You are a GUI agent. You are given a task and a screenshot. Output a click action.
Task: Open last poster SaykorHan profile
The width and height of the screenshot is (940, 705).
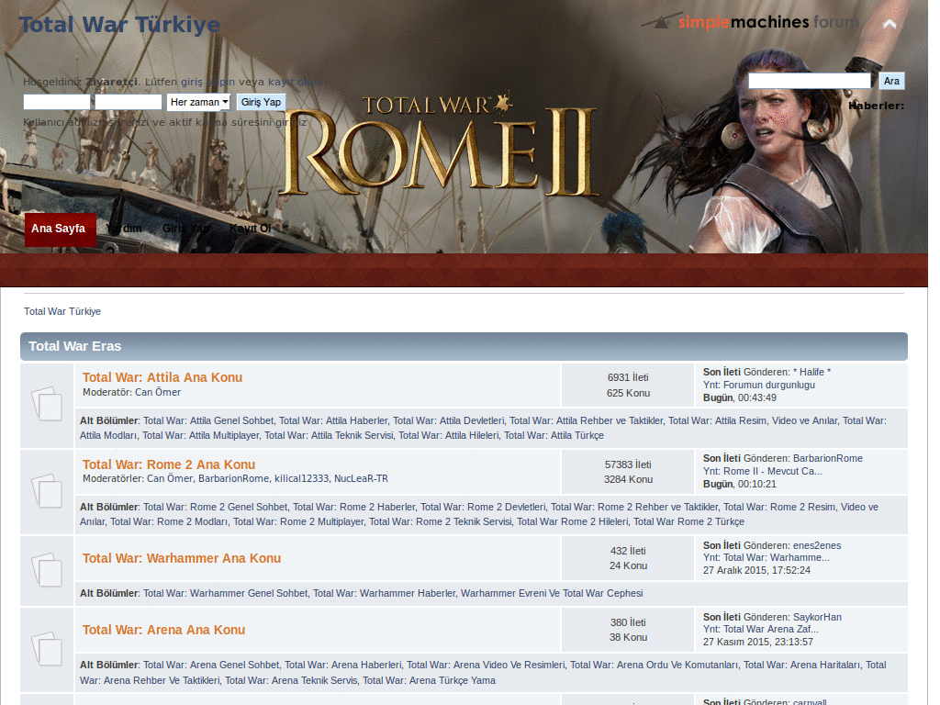817,617
